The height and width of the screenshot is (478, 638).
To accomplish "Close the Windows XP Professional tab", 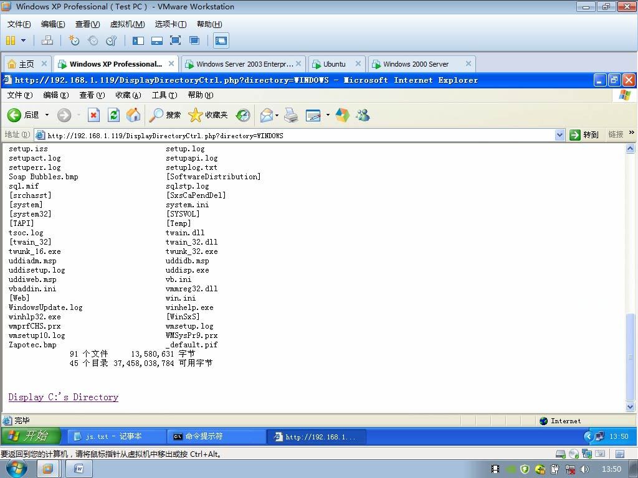I will (171, 63).
